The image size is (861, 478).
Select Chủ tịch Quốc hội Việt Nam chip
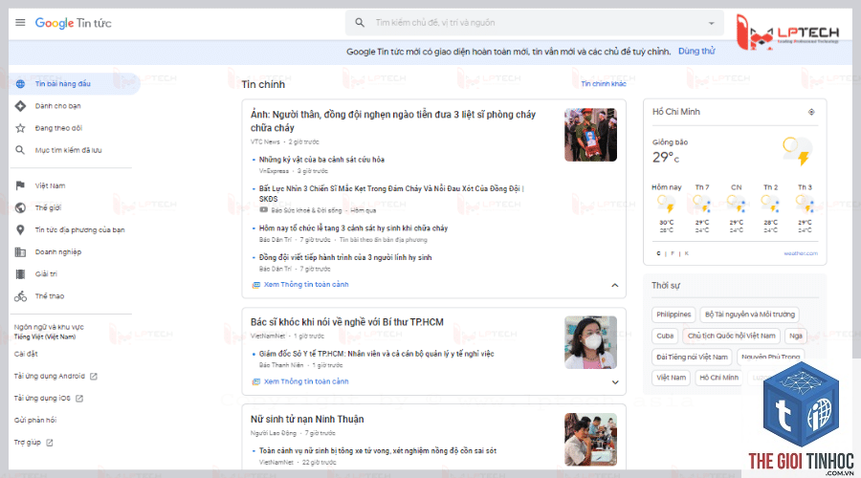tap(732, 336)
